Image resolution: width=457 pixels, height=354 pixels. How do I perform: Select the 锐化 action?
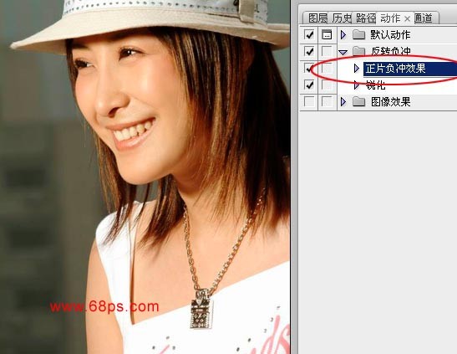(375, 85)
